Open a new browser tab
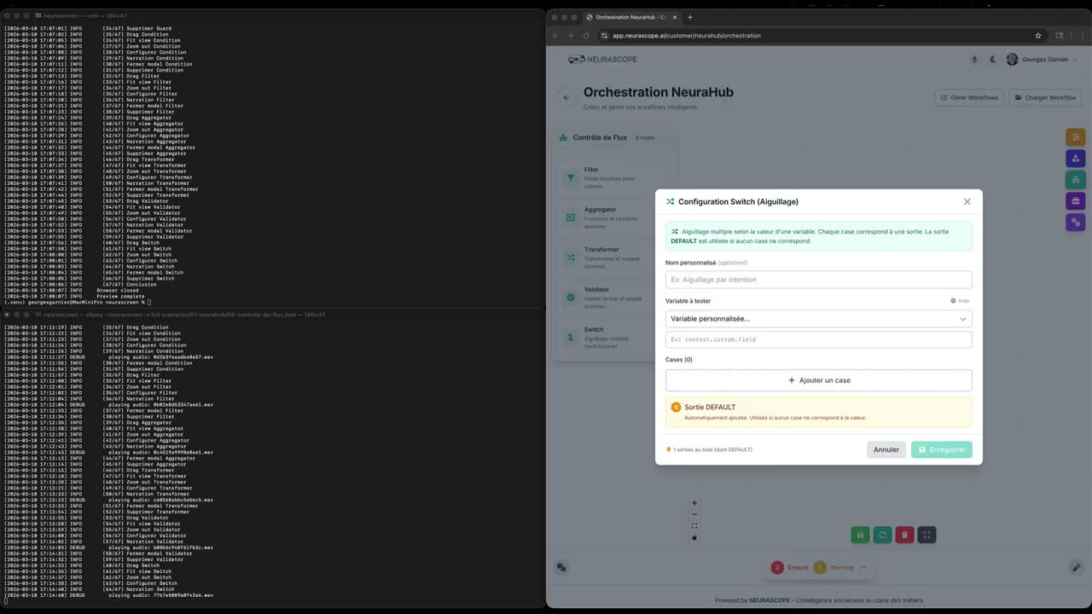Screen dimensions: 1092x614 690,17
